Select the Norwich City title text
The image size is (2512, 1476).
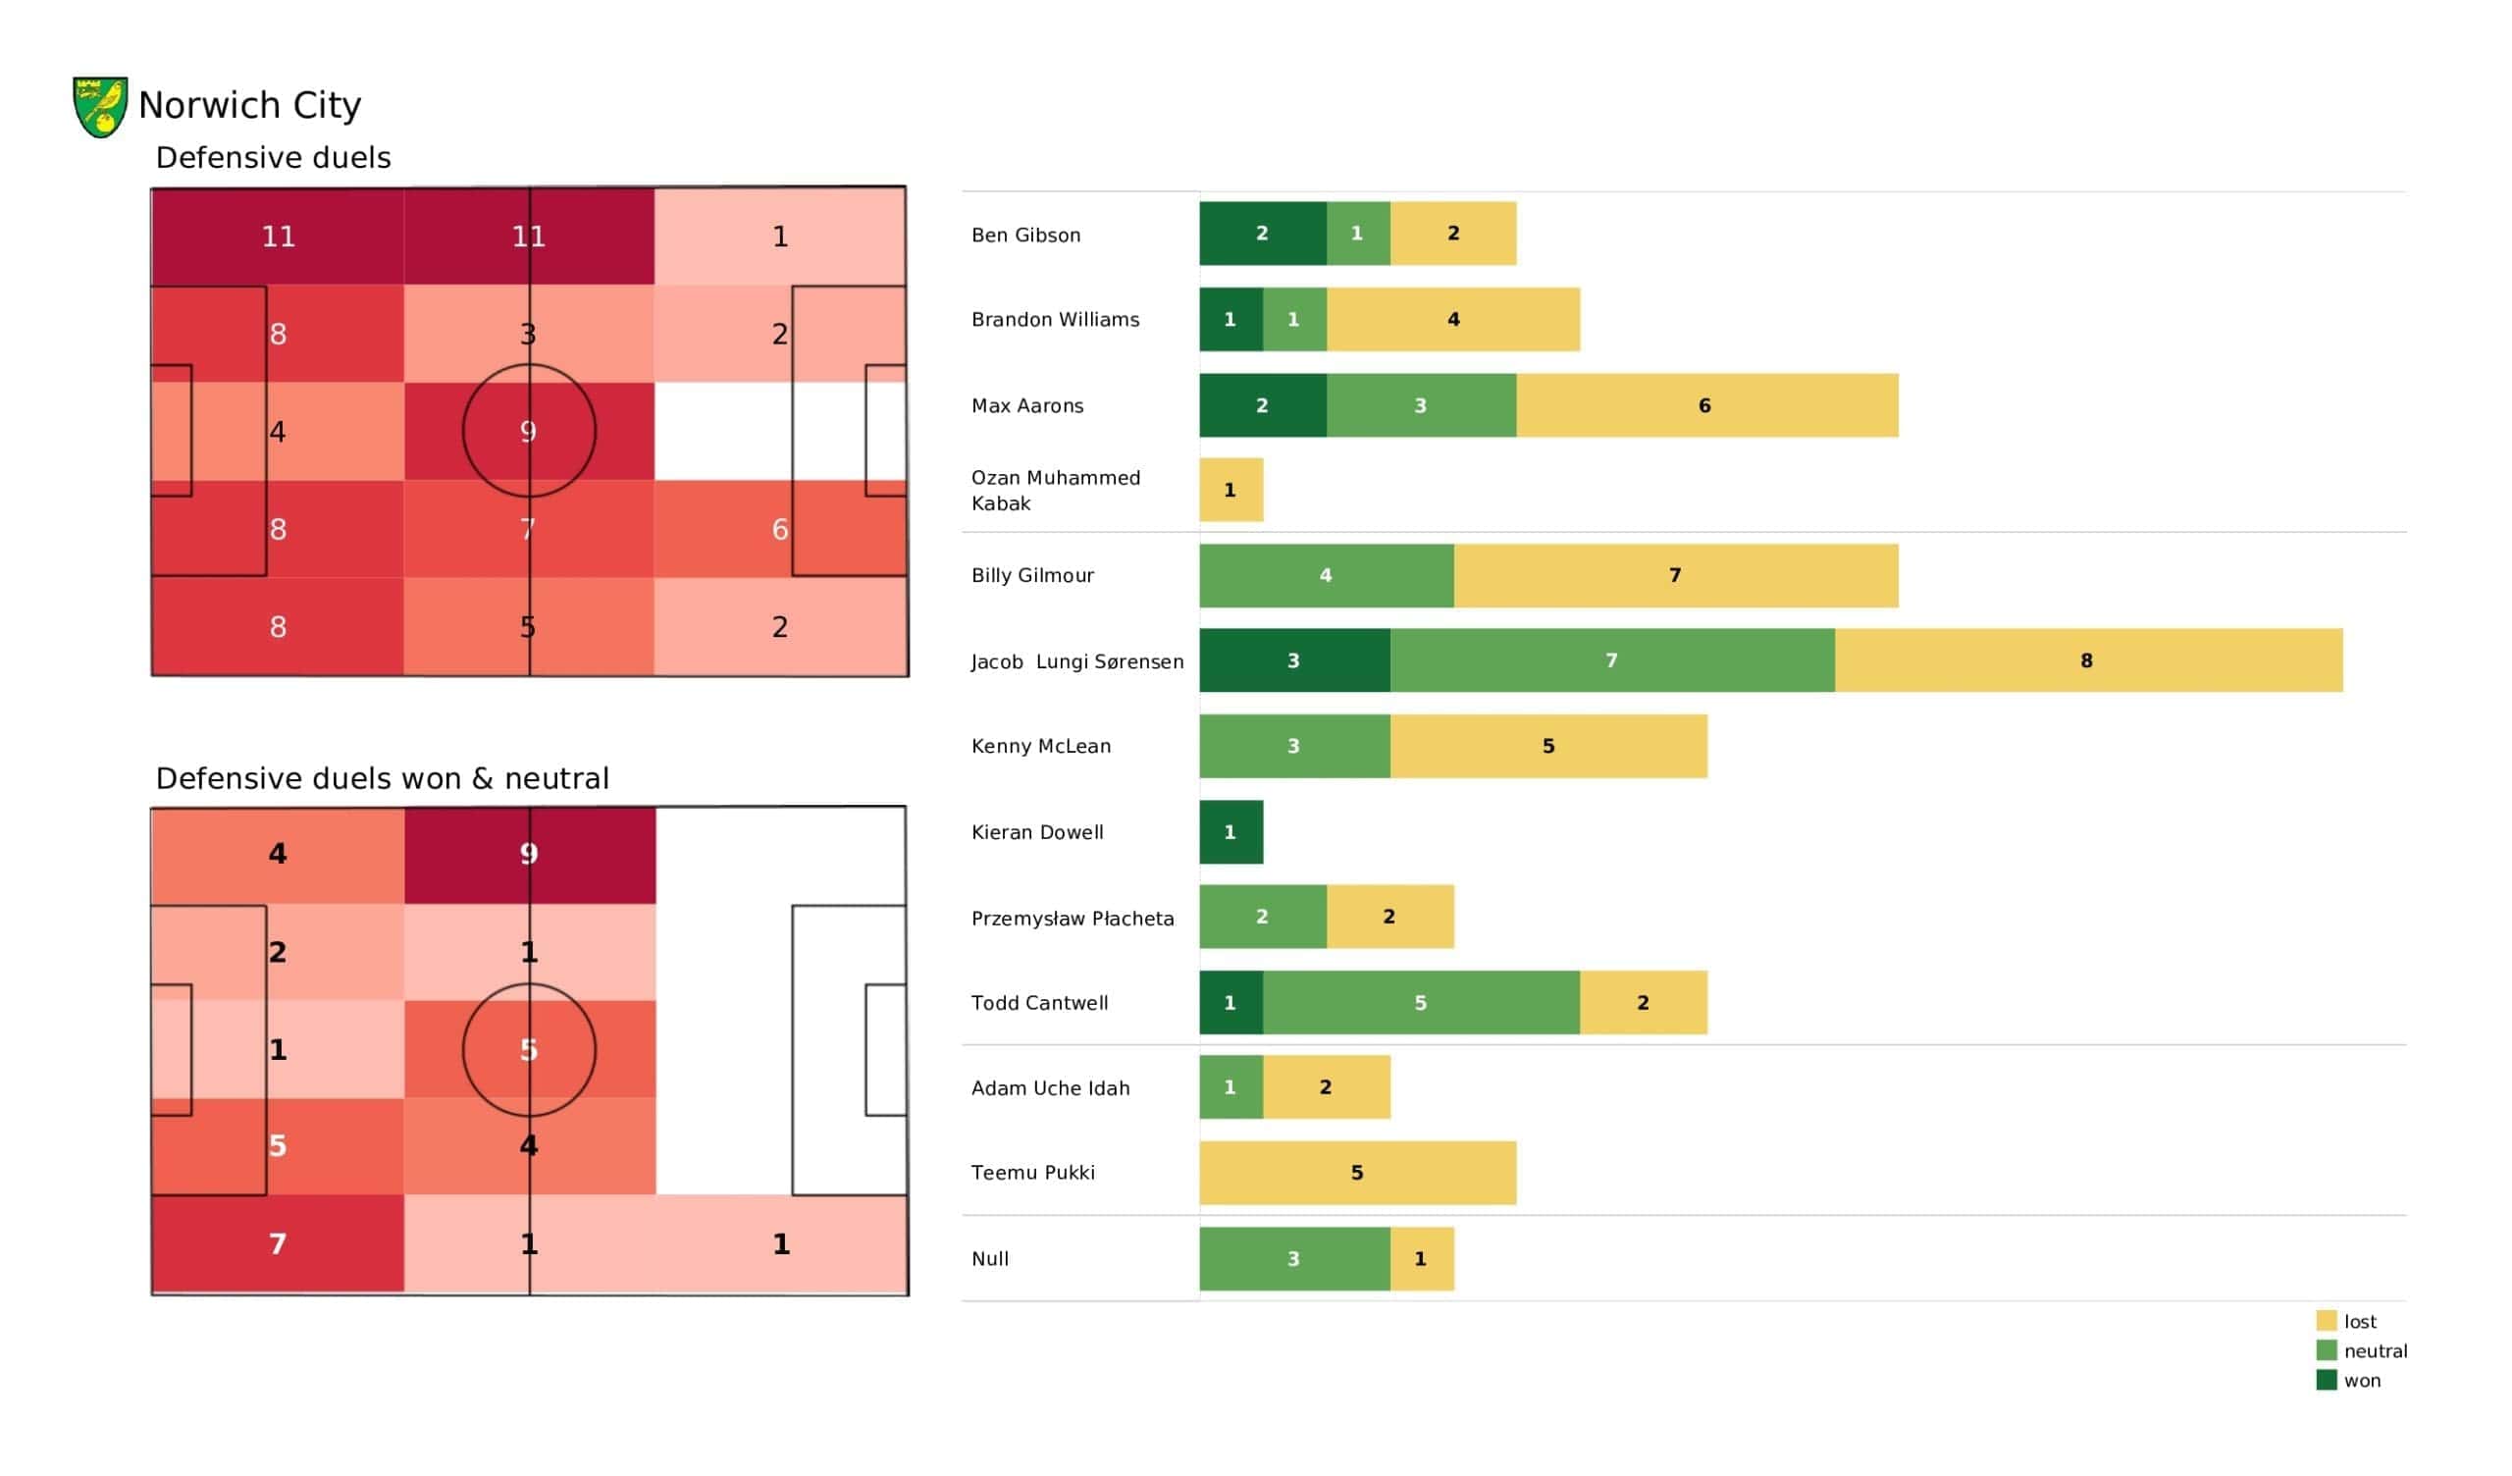coord(249,105)
